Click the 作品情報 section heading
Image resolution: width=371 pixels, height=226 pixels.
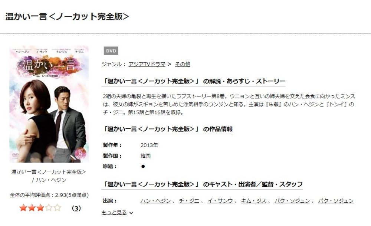(x=167, y=129)
